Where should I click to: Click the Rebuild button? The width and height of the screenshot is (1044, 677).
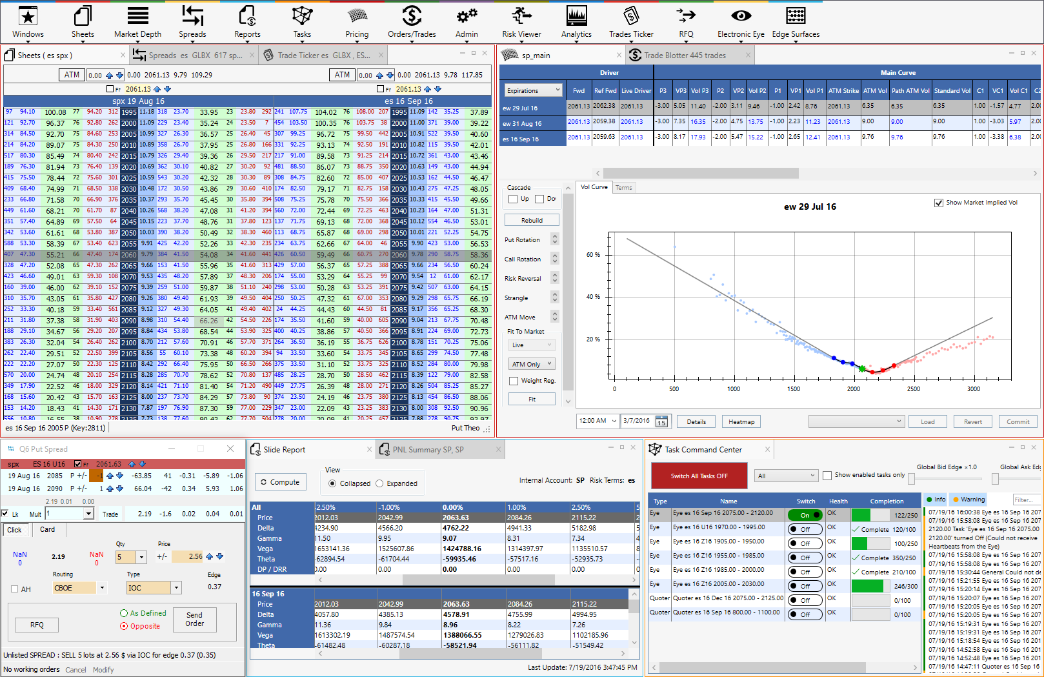pos(532,221)
